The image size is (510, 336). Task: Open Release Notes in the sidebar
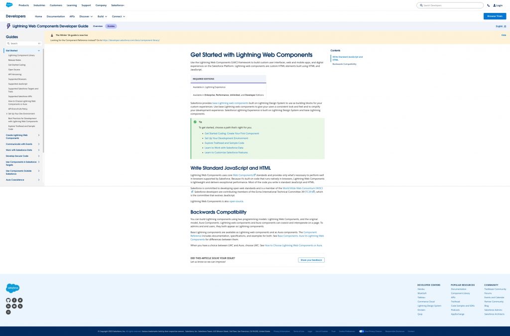point(14,60)
